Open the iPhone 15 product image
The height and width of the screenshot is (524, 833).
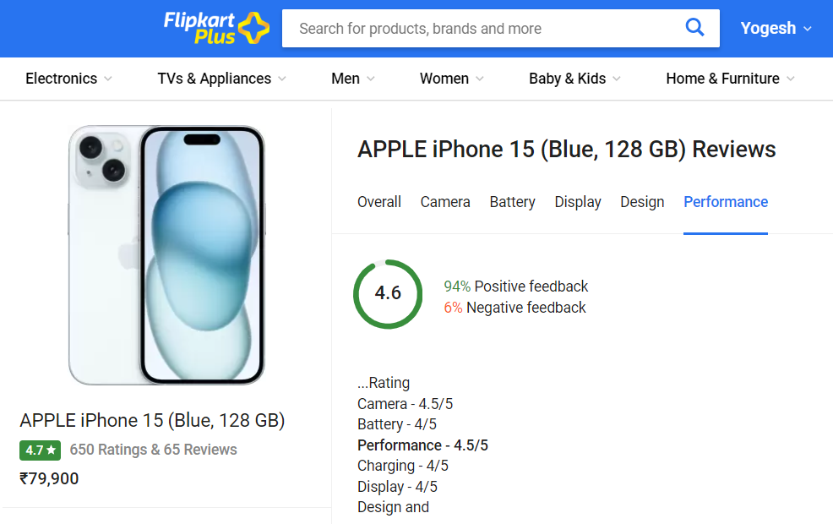click(166, 255)
